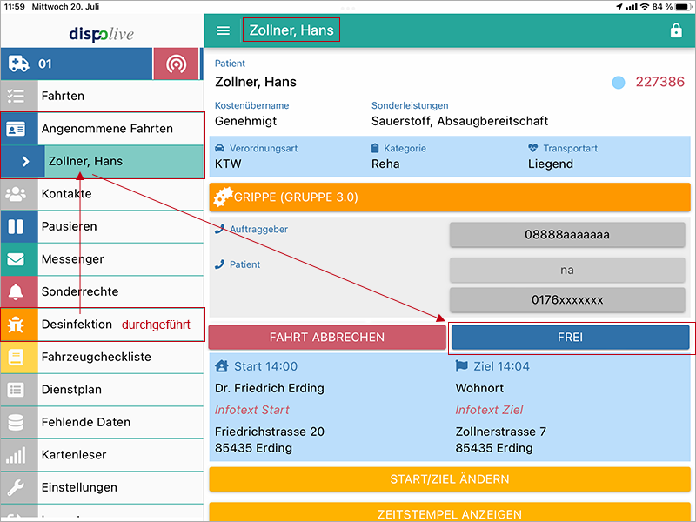Open the hamburger menu

coord(223,30)
